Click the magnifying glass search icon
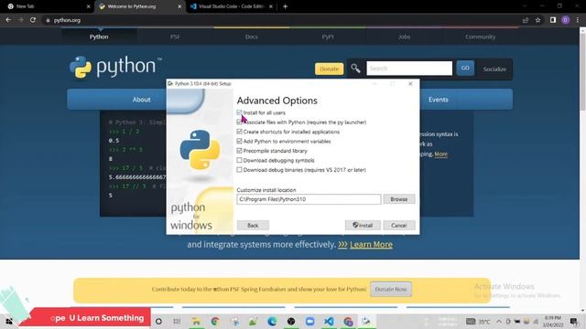The image size is (586, 329). point(355,69)
